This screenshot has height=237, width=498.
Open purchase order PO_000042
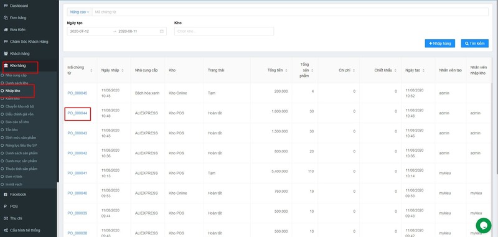point(77,153)
